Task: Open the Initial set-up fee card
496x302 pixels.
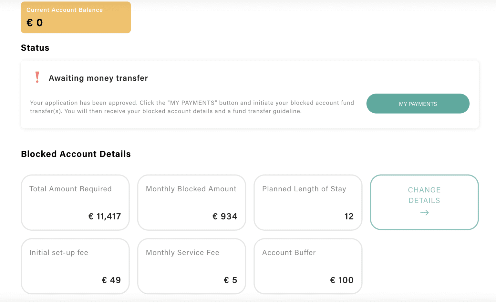Action: point(75,266)
